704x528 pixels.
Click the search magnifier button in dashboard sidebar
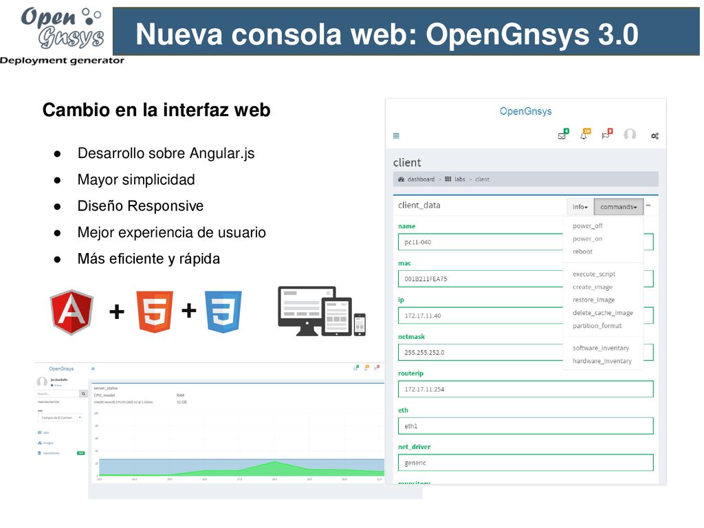pos(83,394)
